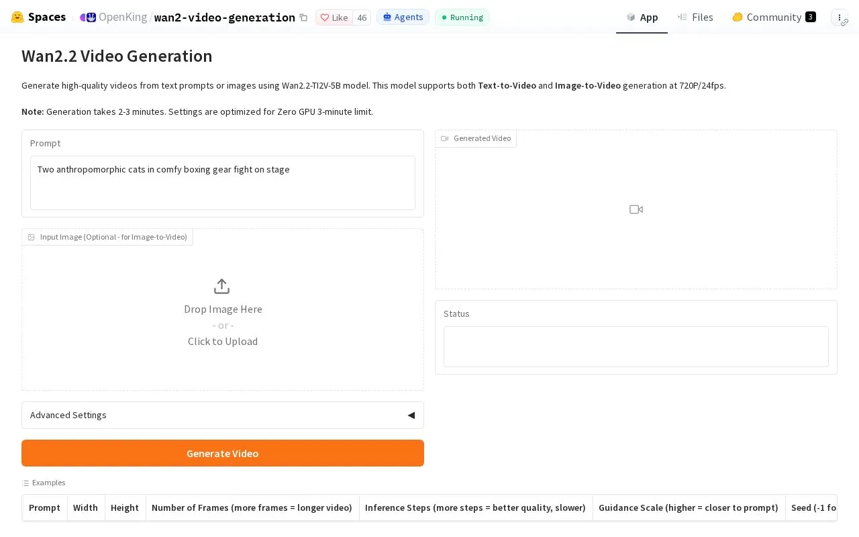859x537 pixels.
Task: Click the Examples list icon
Action: point(26,483)
